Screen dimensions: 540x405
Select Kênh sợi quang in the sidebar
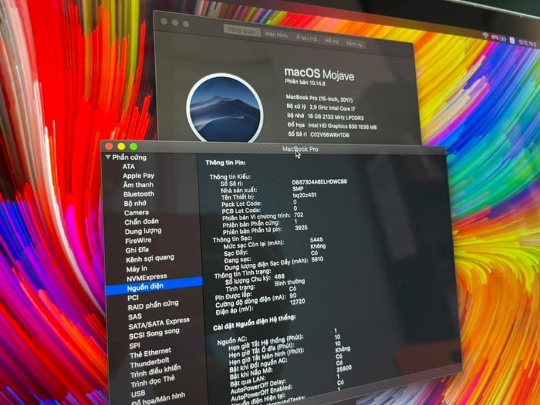point(150,259)
